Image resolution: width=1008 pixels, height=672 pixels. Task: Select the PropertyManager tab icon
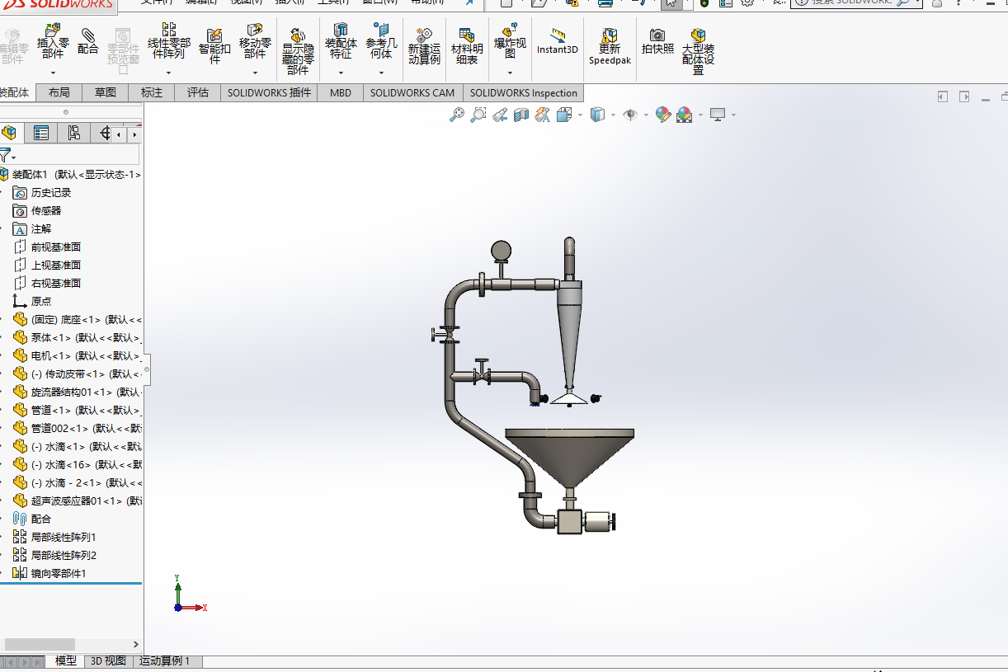[x=41, y=133]
